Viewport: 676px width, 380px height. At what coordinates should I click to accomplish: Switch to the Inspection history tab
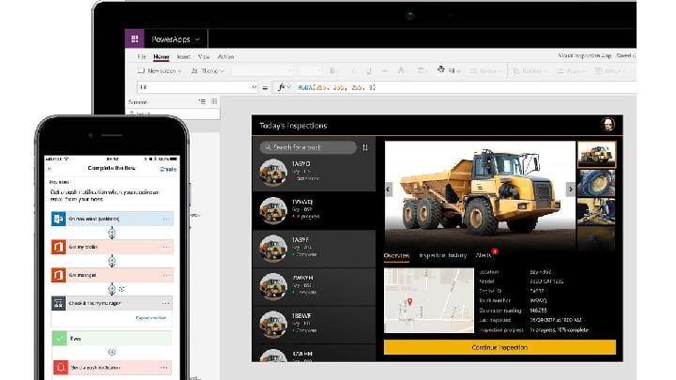click(x=442, y=255)
